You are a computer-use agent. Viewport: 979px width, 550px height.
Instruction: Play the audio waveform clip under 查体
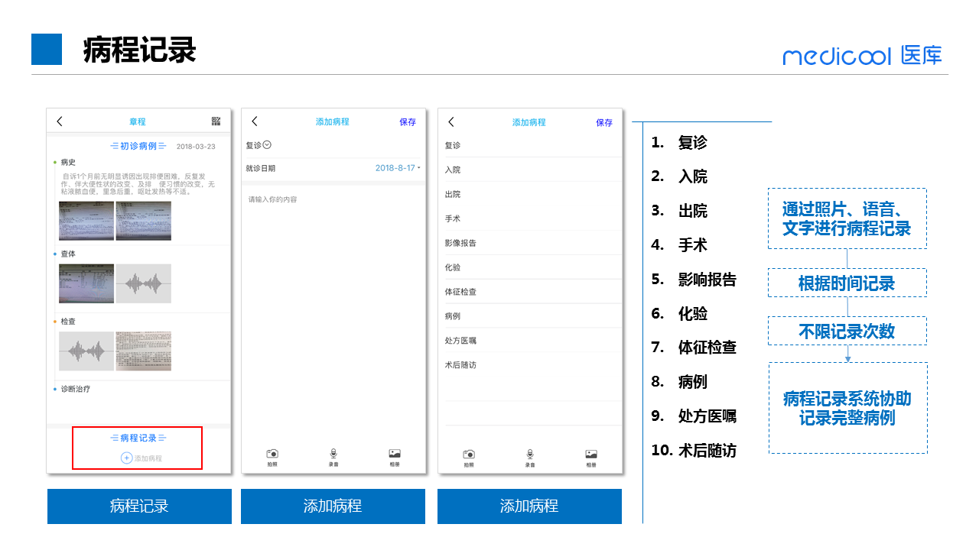click(144, 284)
